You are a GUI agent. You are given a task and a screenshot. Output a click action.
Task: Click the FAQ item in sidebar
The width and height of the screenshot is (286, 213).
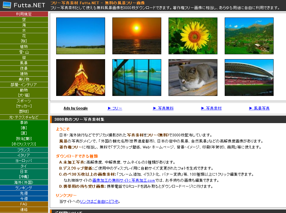pyautogui.click(x=24, y=204)
